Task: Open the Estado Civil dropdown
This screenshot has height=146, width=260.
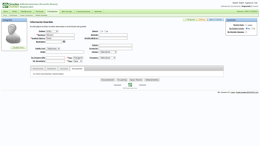Action: click(x=53, y=49)
